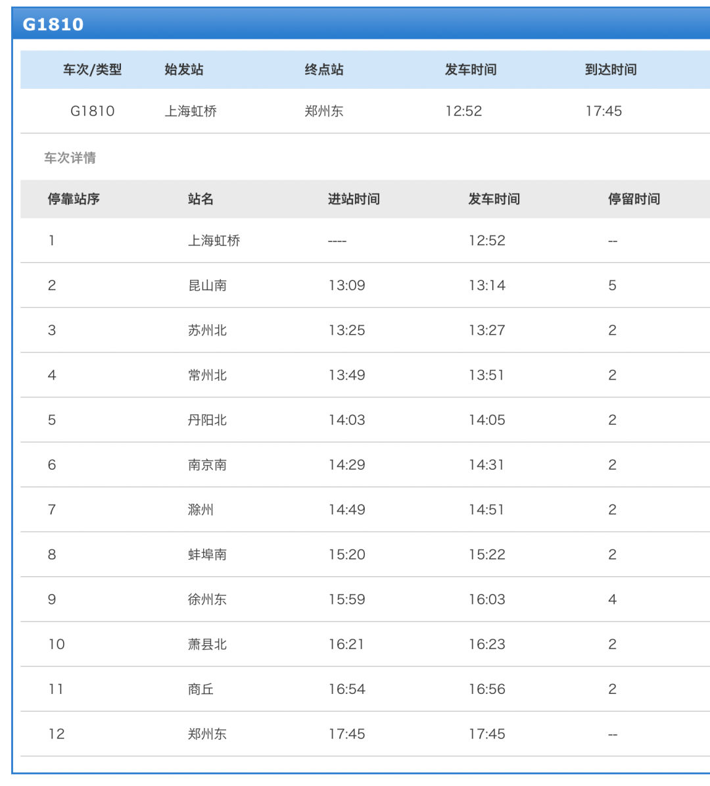Viewport: 710px width, 786px height.
Task: Click G1810 in the summary table row
Action: pos(92,111)
